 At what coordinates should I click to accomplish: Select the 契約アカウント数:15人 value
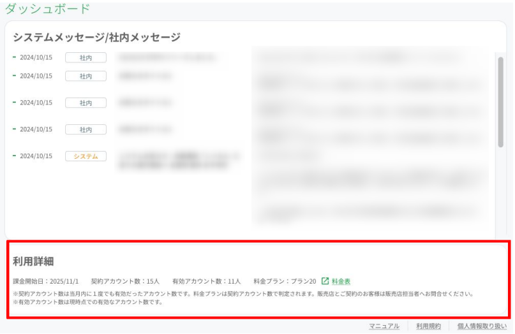coord(125,281)
